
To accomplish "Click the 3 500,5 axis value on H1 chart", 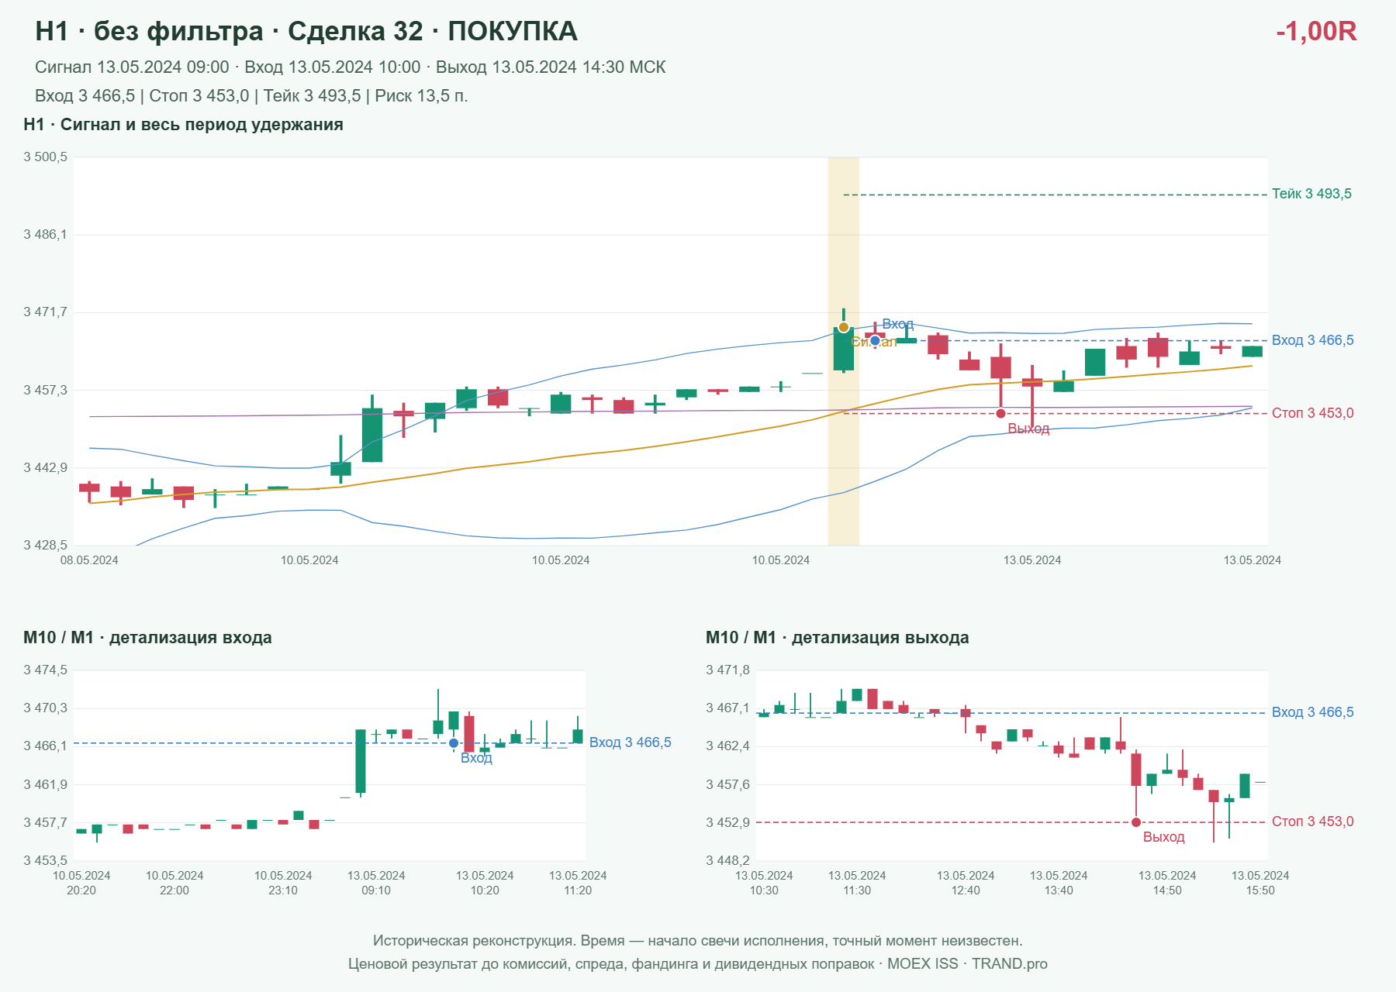I will (45, 157).
